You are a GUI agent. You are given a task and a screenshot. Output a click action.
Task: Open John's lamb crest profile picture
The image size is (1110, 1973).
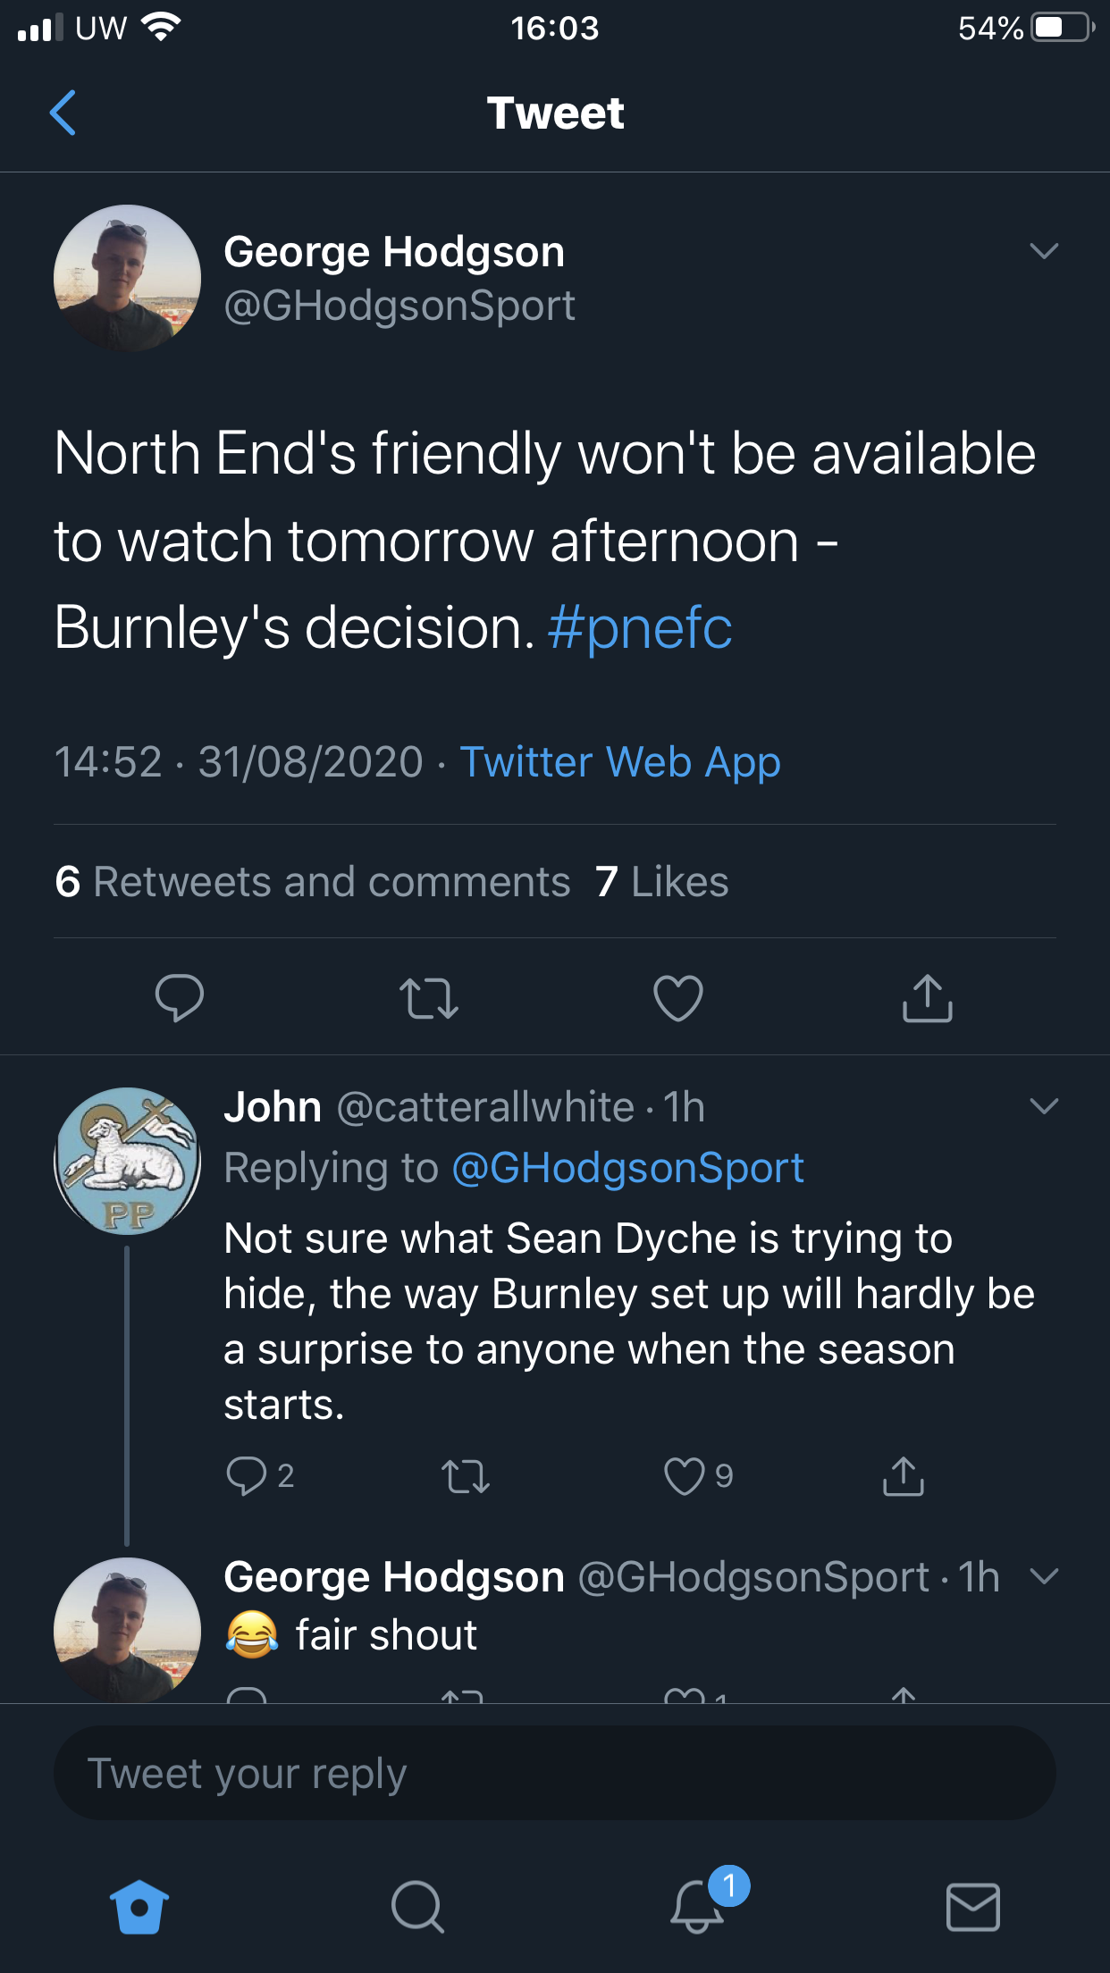[127, 1161]
